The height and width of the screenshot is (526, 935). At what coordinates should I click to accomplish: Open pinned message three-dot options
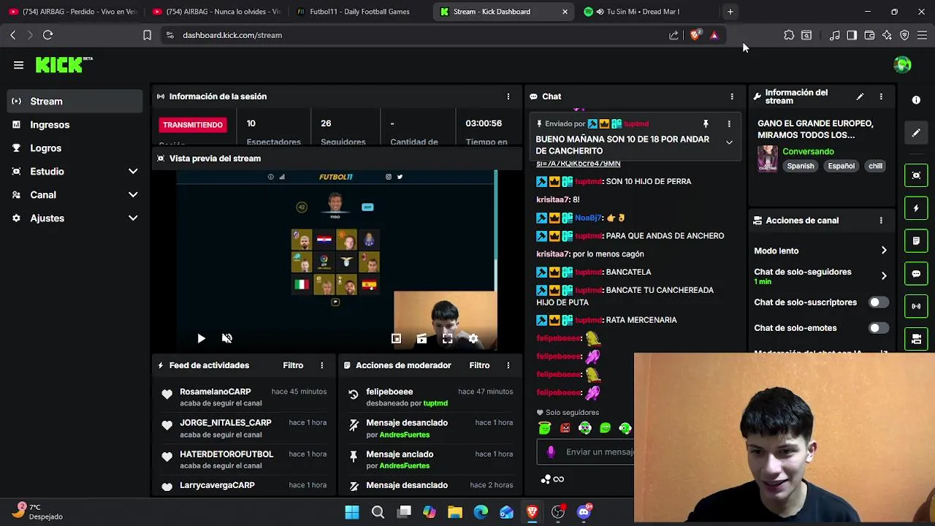click(x=728, y=124)
